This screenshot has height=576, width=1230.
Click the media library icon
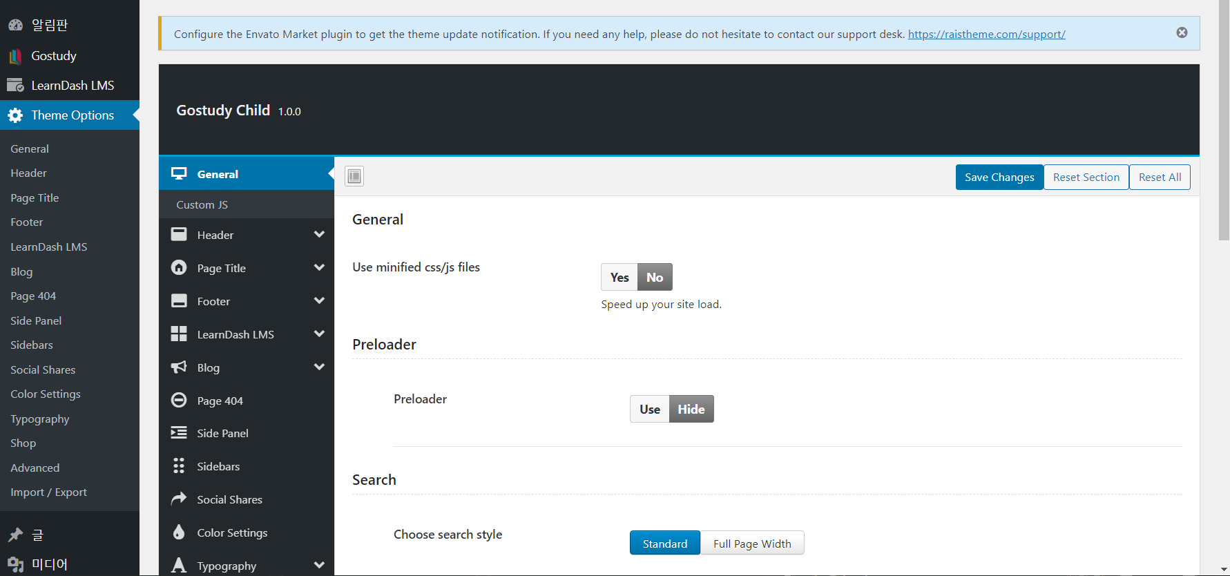(15, 564)
